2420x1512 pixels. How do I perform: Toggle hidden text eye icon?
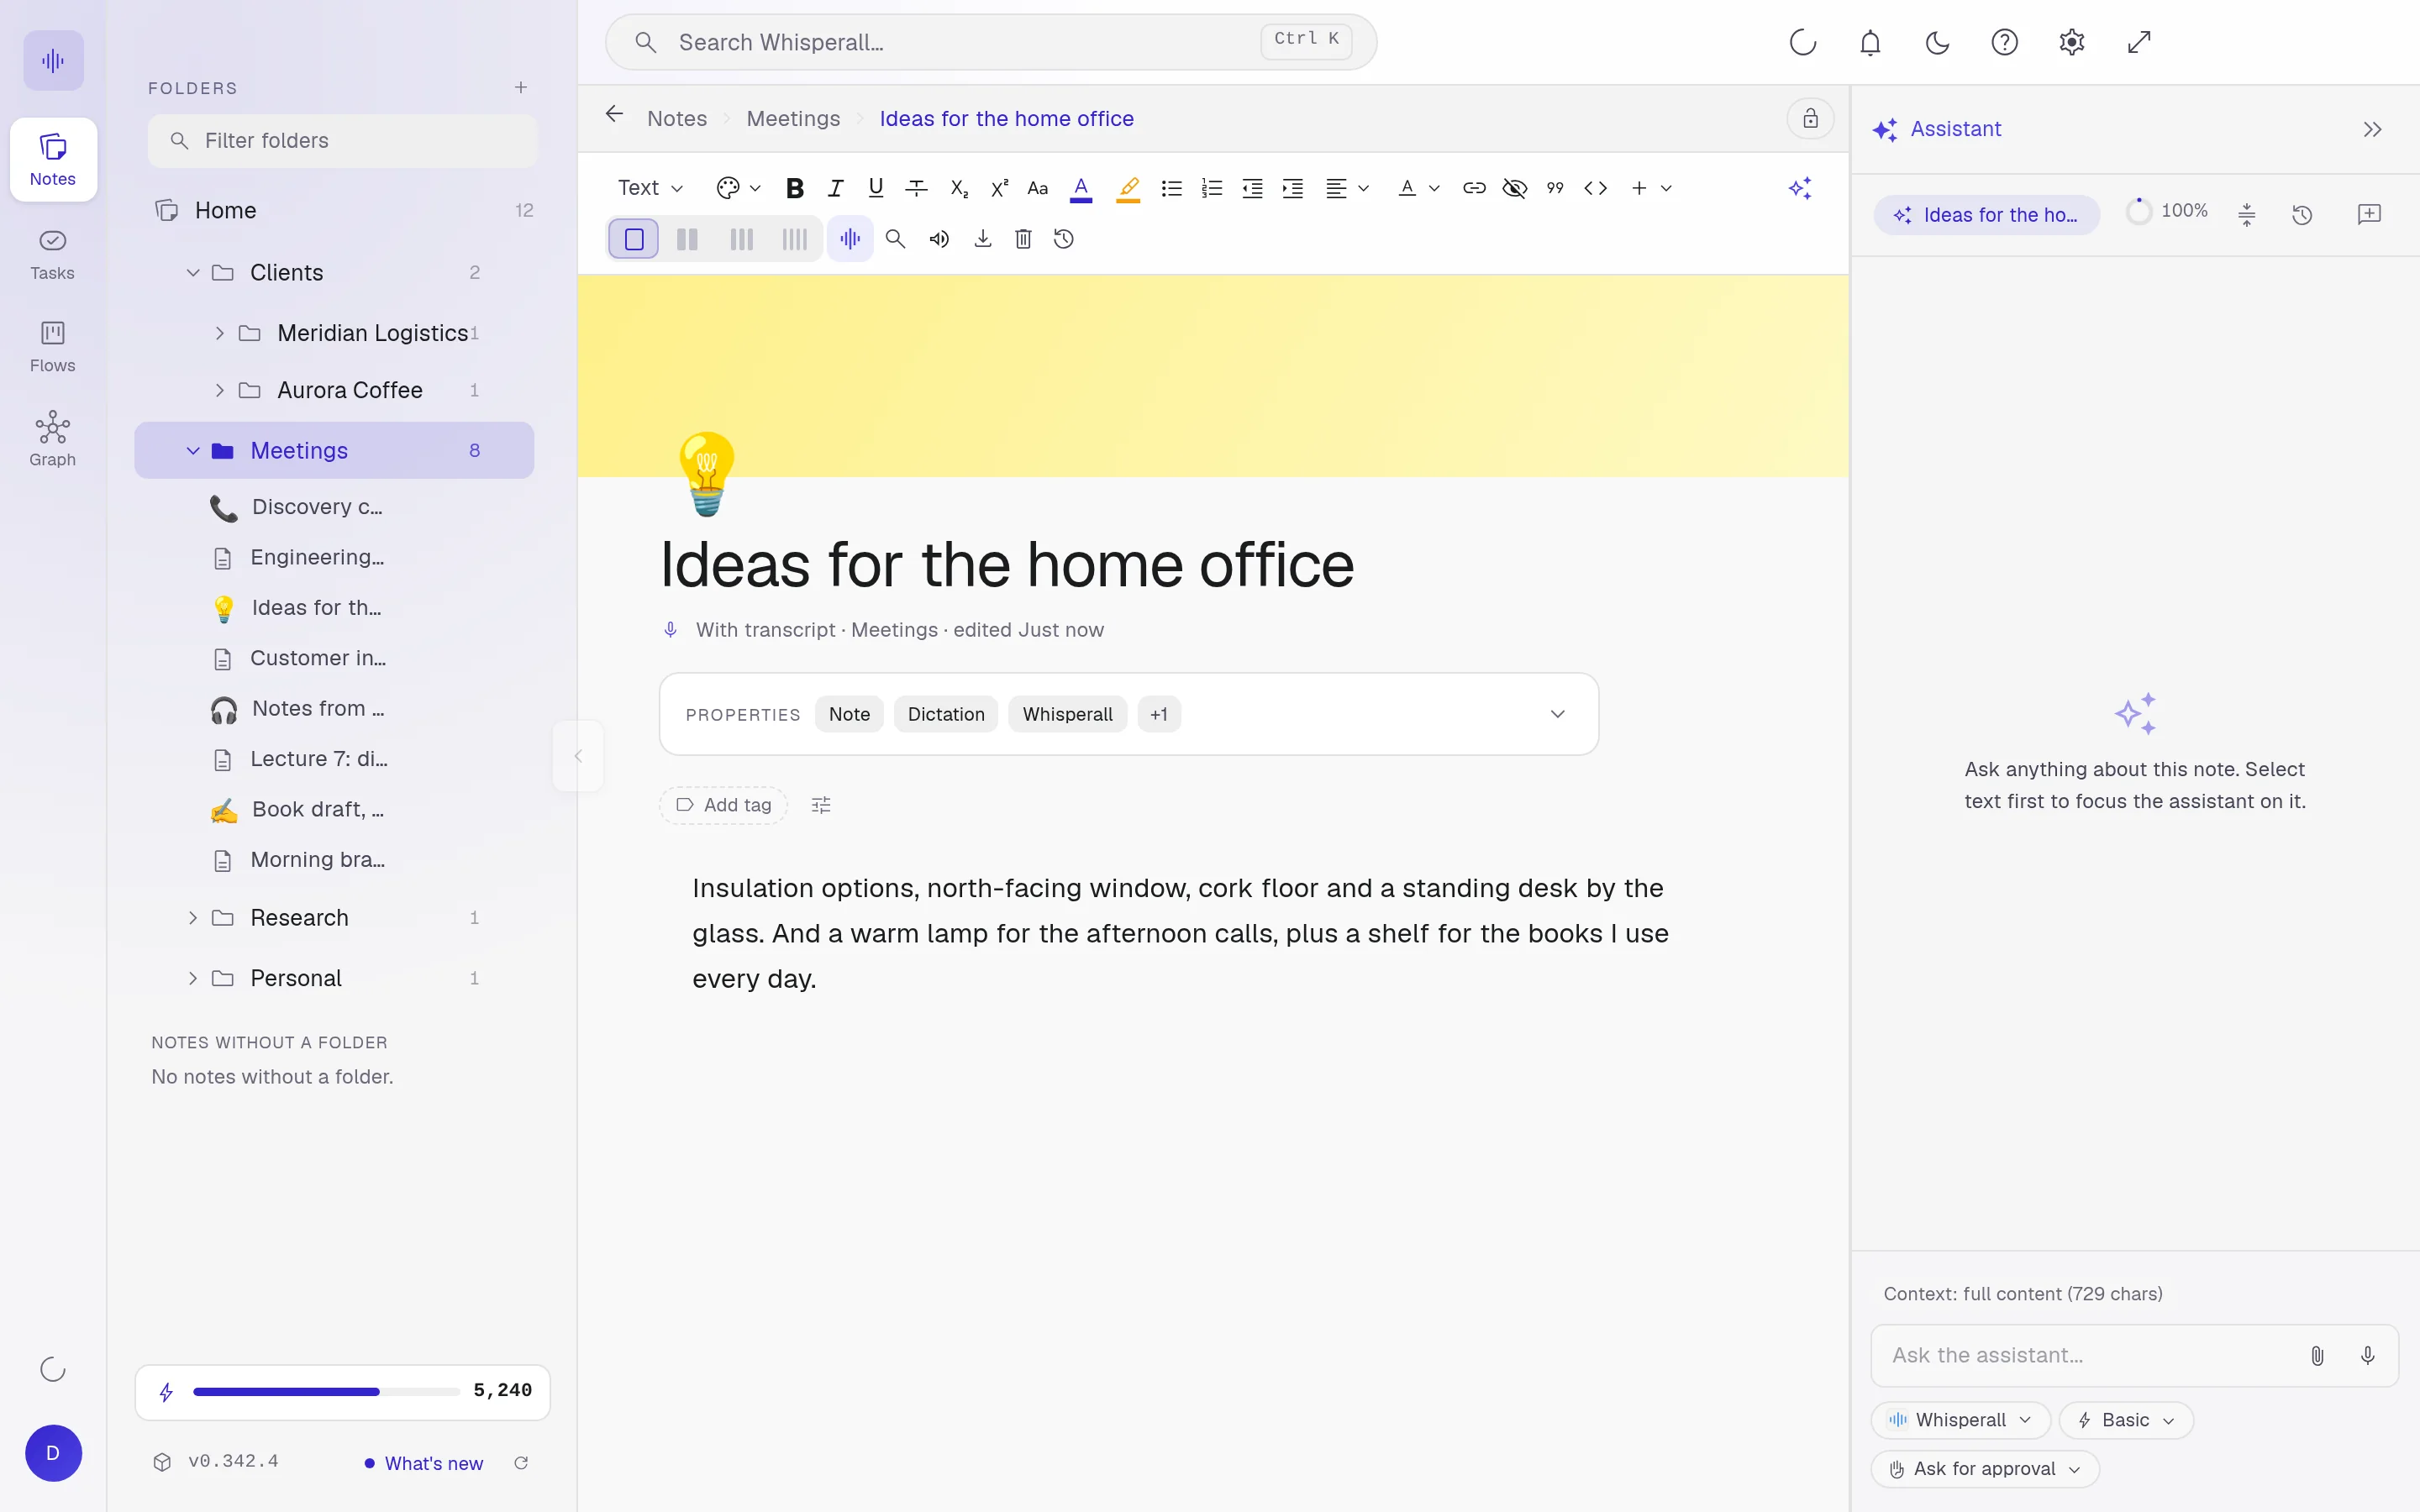click(1514, 188)
